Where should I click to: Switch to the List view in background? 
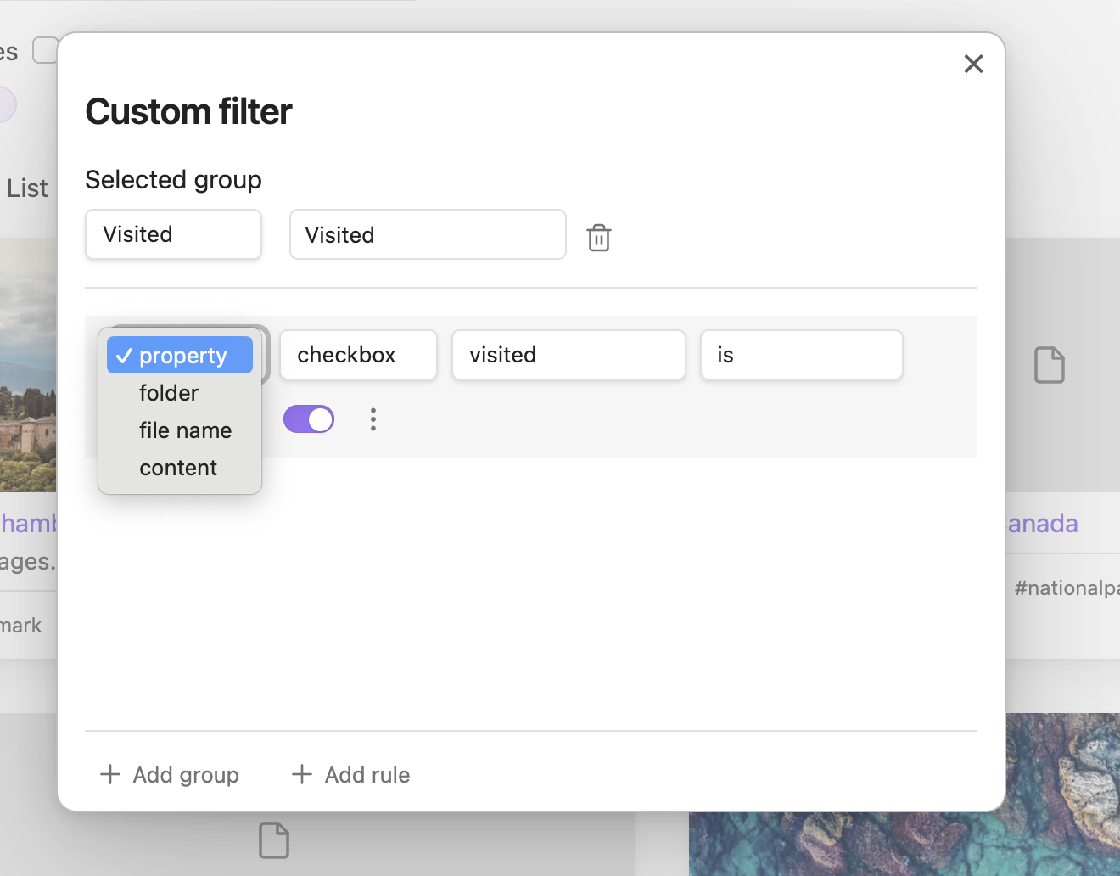(27, 188)
